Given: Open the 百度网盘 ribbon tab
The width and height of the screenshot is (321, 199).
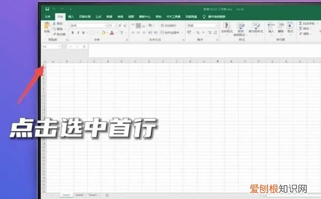Looking at the screenshot, I should 191,17.
